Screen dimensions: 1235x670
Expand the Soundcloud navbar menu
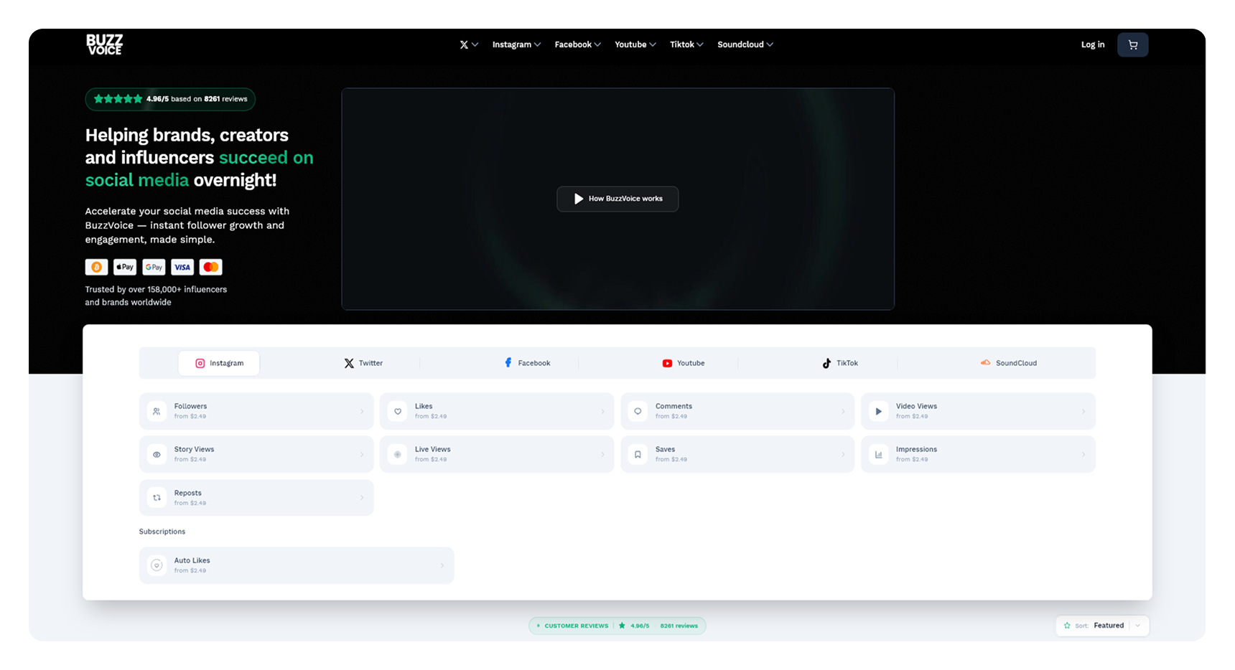point(745,44)
